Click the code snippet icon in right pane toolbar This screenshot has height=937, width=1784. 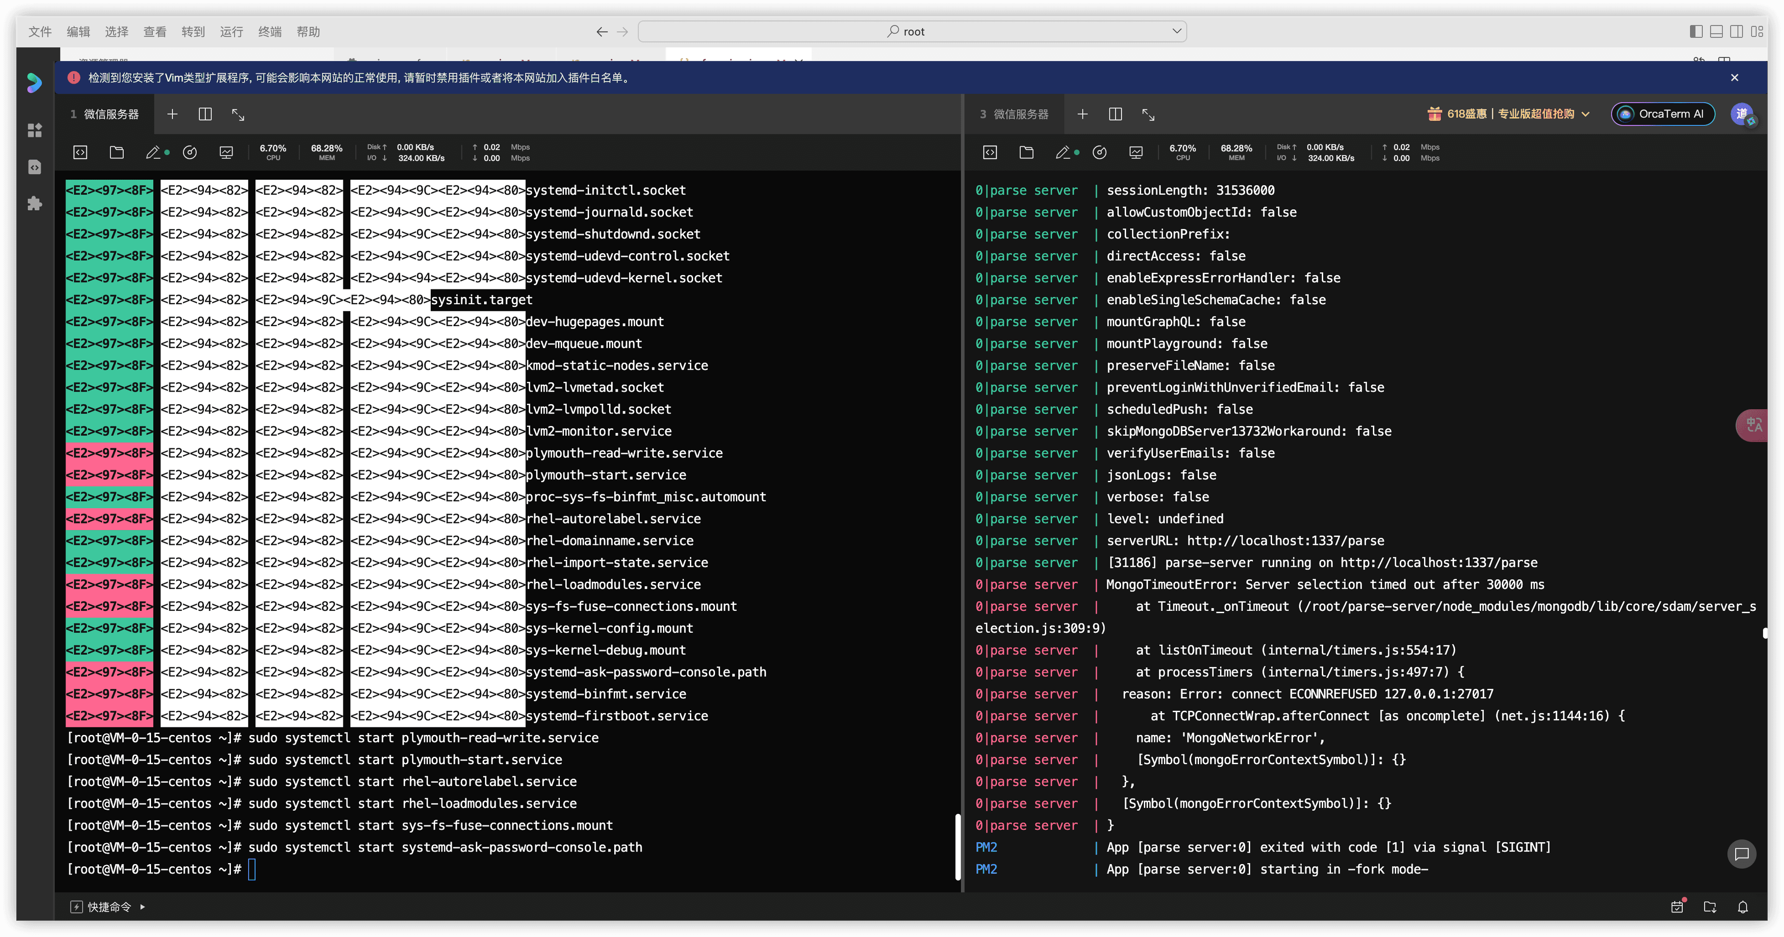pos(990,152)
